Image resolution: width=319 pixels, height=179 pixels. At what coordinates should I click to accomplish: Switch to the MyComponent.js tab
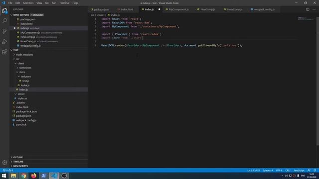click(x=177, y=9)
